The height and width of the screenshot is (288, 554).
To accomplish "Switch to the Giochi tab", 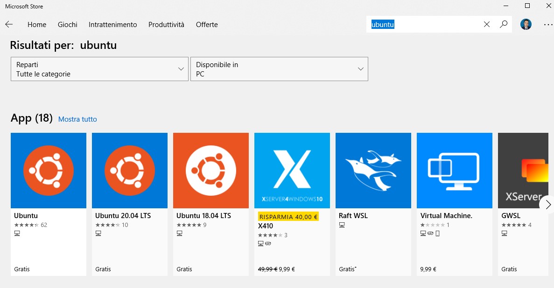I will pyautogui.click(x=68, y=25).
